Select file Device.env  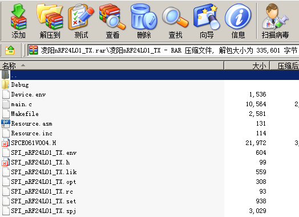tap(29, 94)
